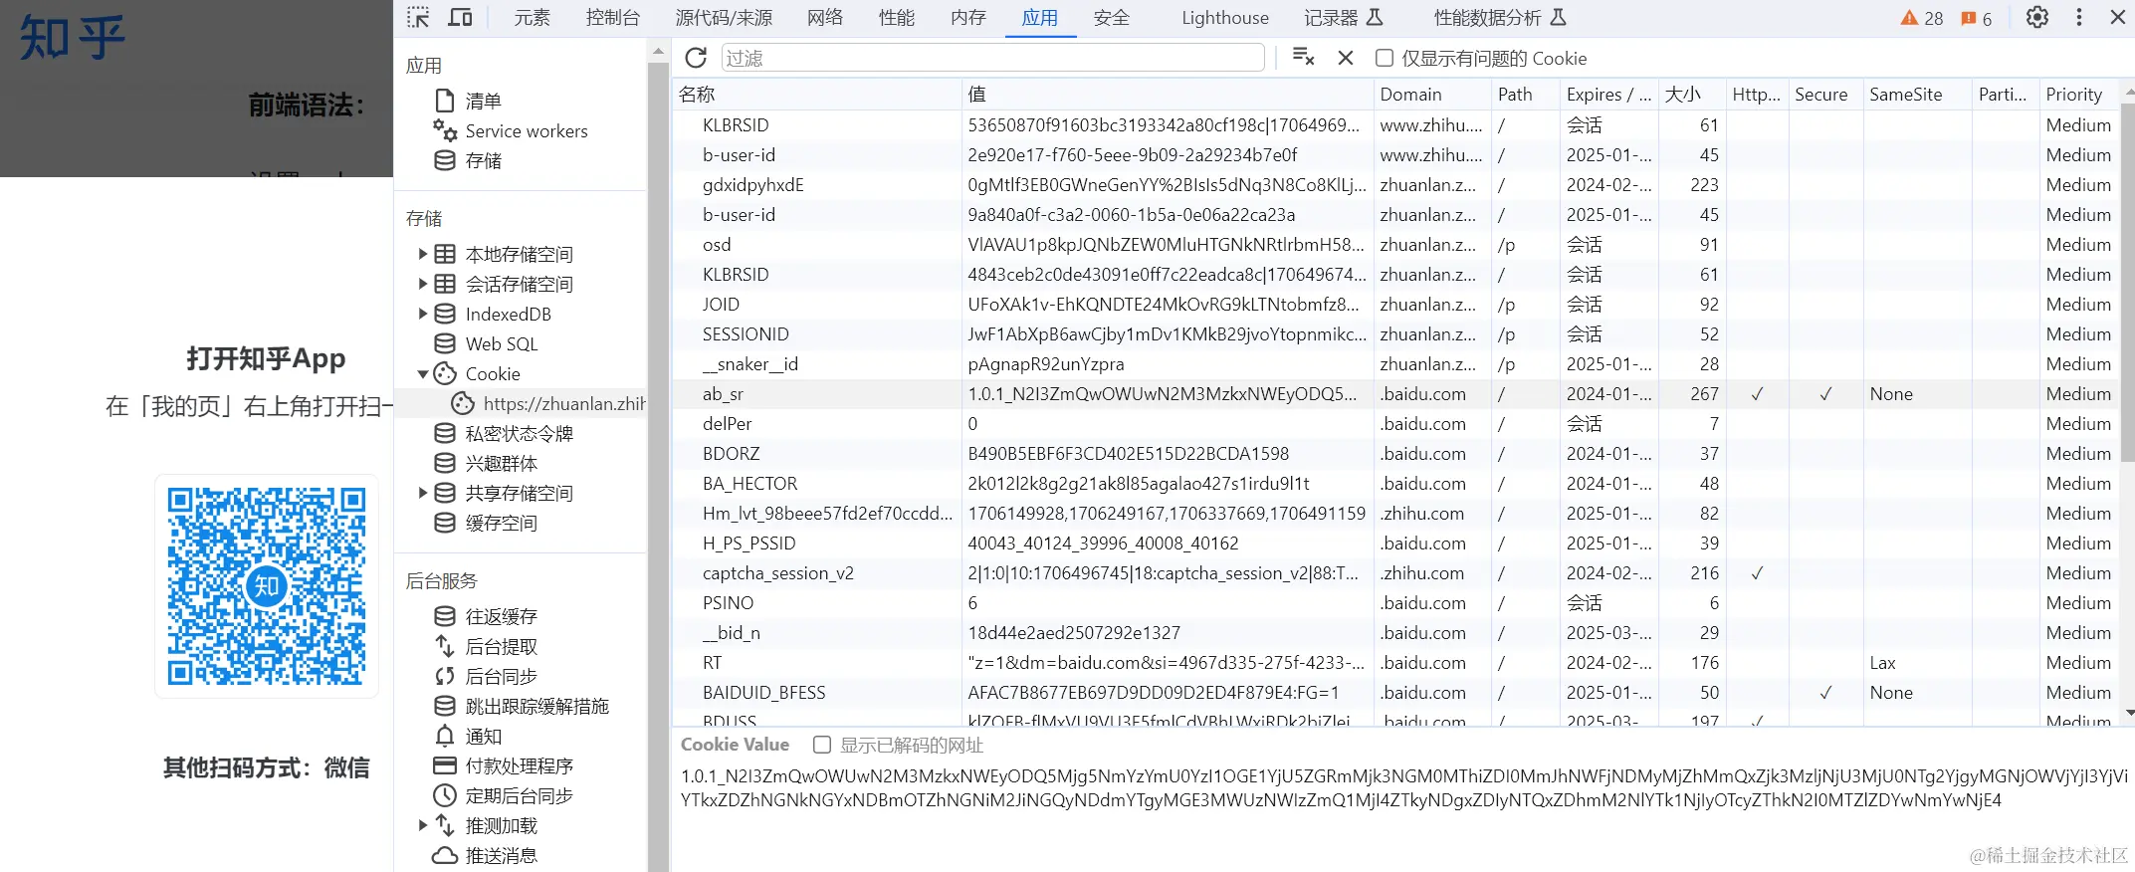The image size is (2135, 872).
Task: Enable 仅显示有问题的 Cookie checkbox
Action: [x=1384, y=58]
